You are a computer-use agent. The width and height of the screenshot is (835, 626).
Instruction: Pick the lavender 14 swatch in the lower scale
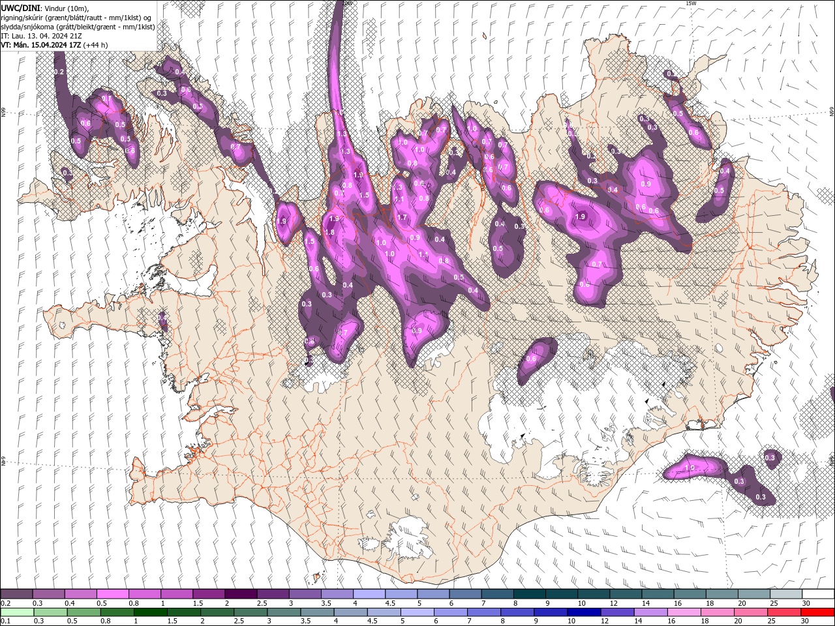click(650, 612)
